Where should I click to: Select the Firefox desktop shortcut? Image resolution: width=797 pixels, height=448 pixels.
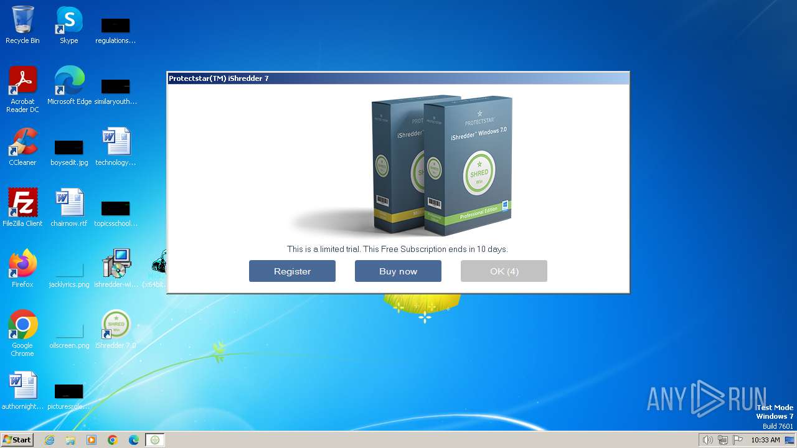click(x=22, y=269)
